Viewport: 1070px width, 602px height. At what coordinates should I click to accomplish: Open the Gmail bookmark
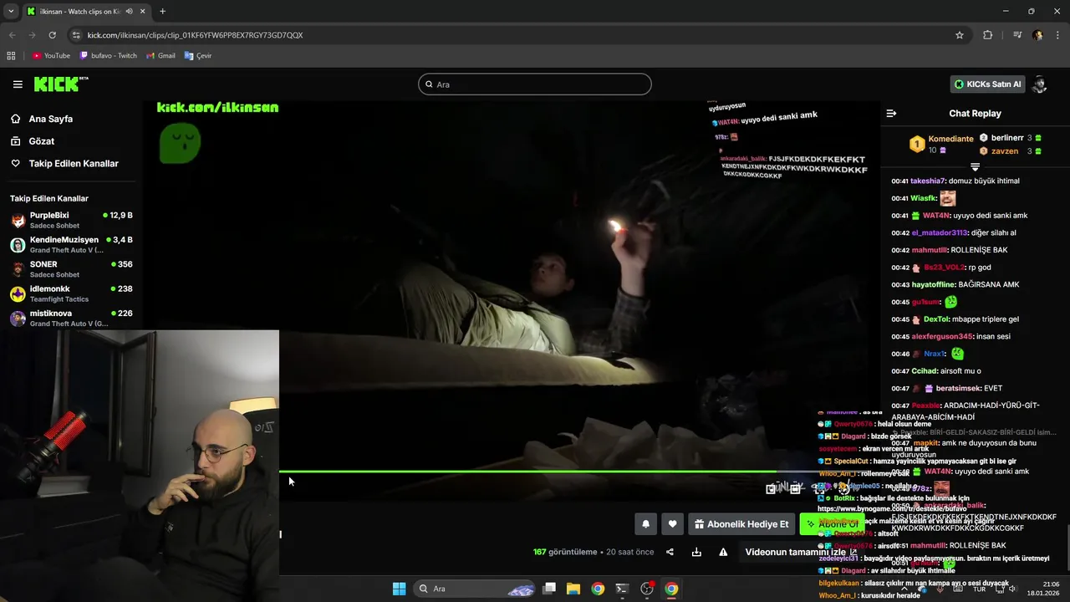click(x=160, y=56)
